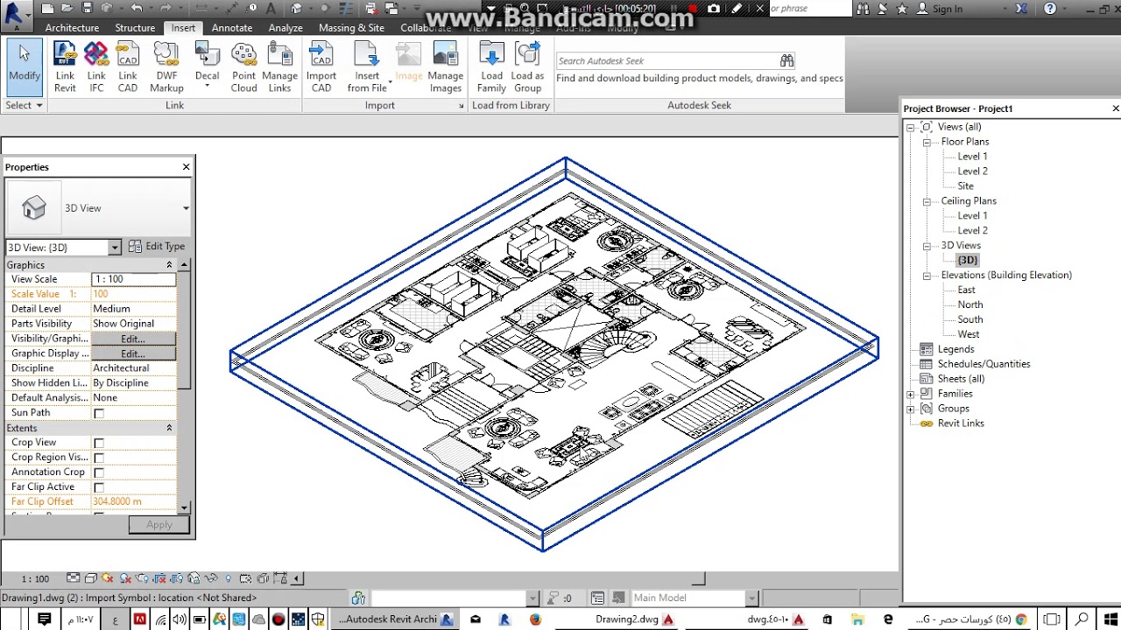This screenshot has height=630, width=1121.
Task: Collapse the Graphics section in Properties
Action: click(169, 265)
